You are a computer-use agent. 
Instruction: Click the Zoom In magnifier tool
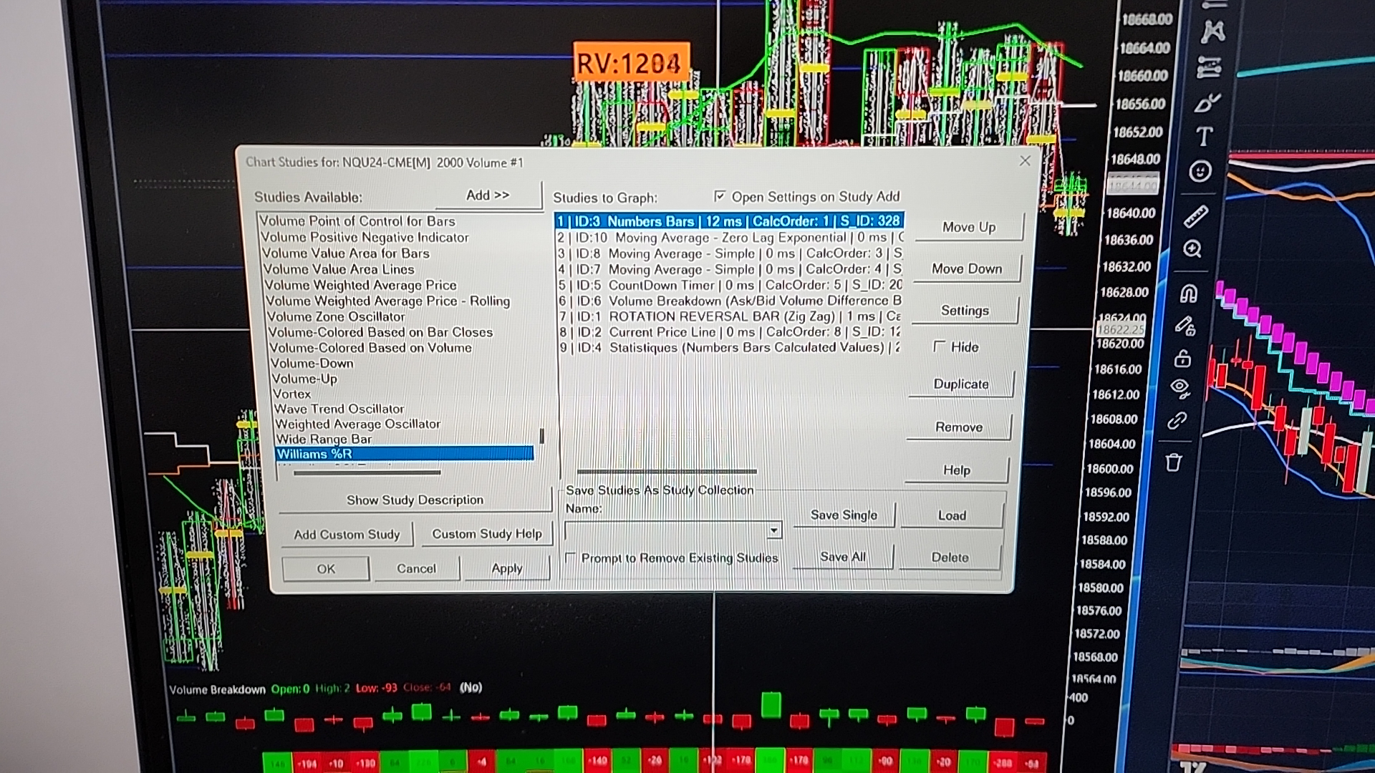(x=1192, y=249)
